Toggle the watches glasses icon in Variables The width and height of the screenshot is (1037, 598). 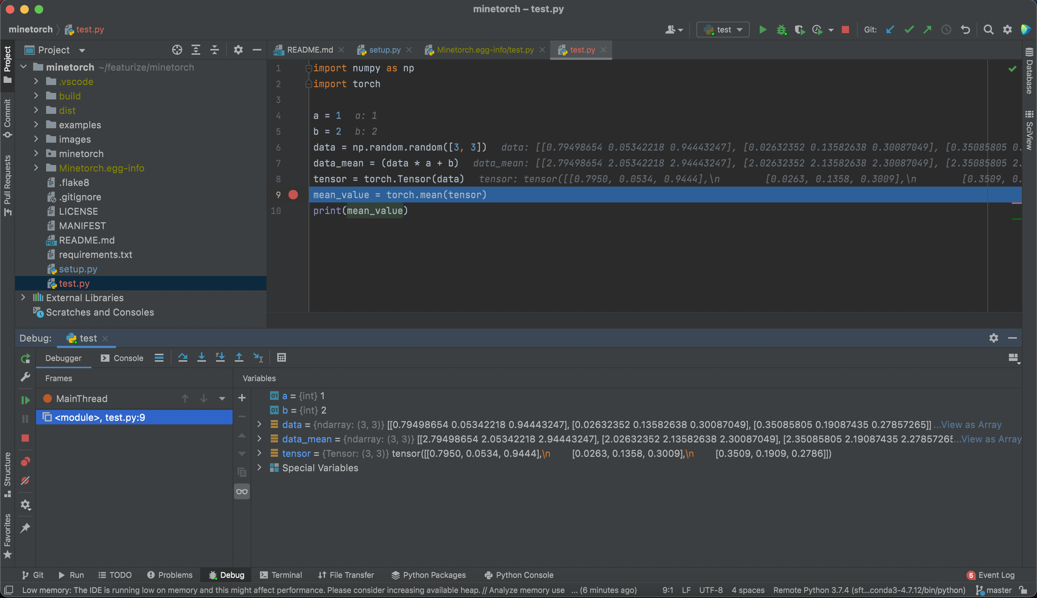[x=242, y=492]
